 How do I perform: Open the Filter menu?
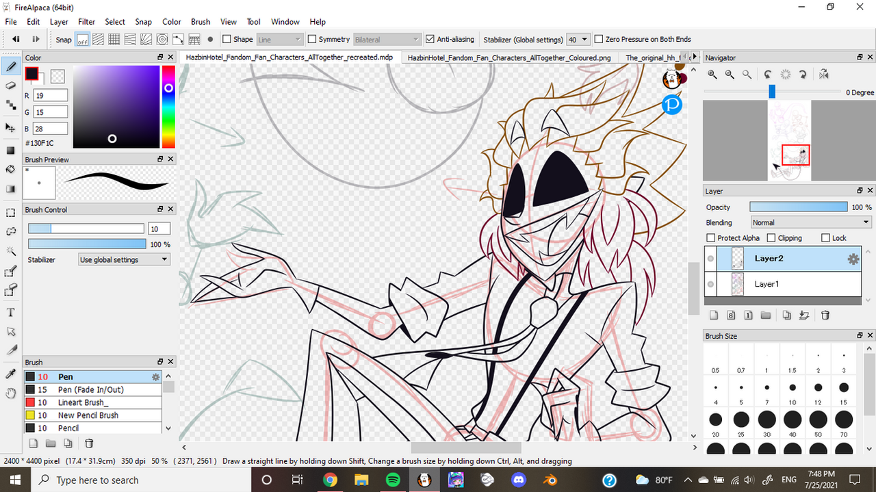click(86, 22)
